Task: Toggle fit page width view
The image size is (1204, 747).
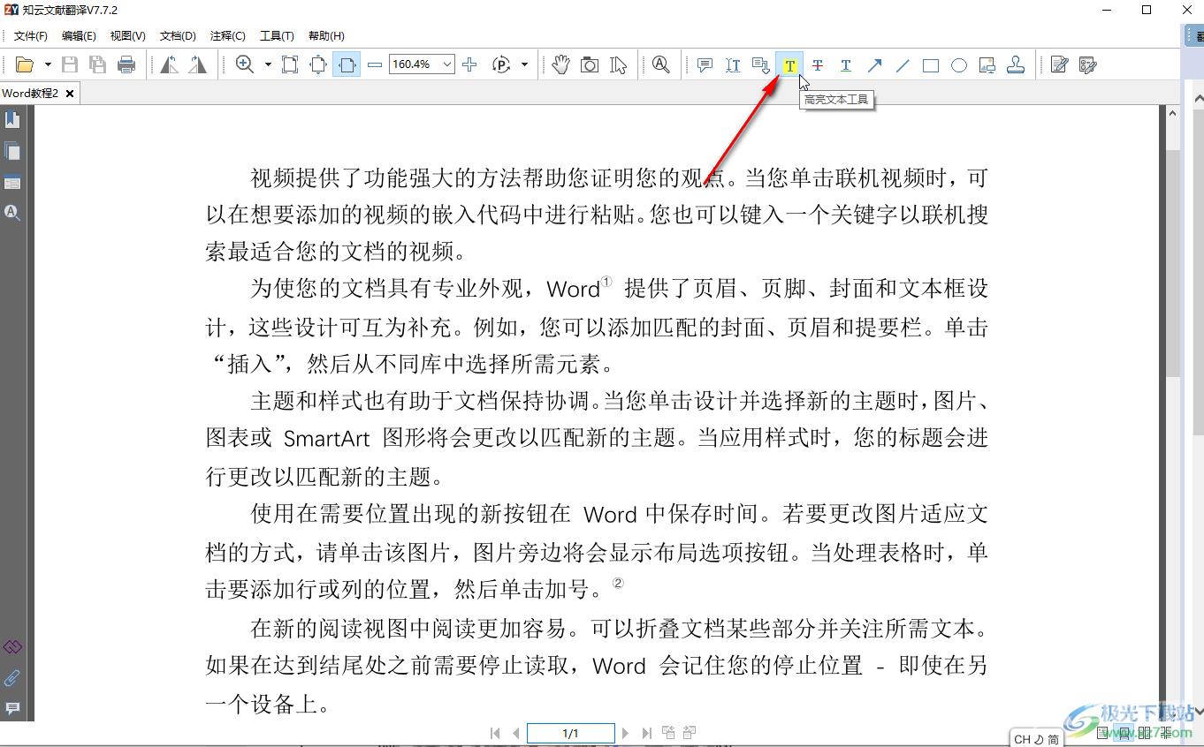Action: point(347,64)
